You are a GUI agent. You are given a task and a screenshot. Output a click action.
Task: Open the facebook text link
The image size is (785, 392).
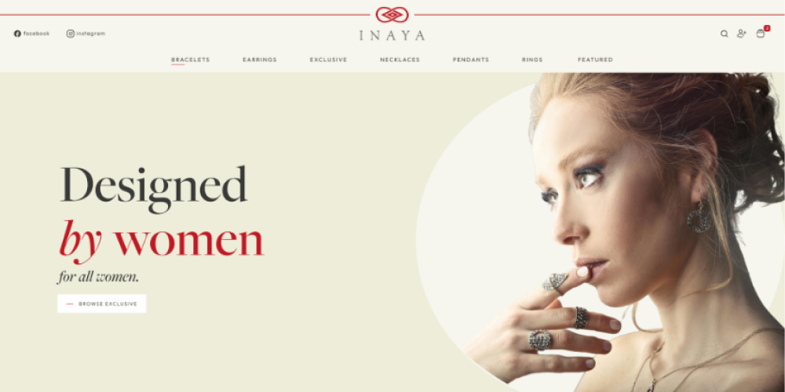pyautogui.click(x=36, y=34)
